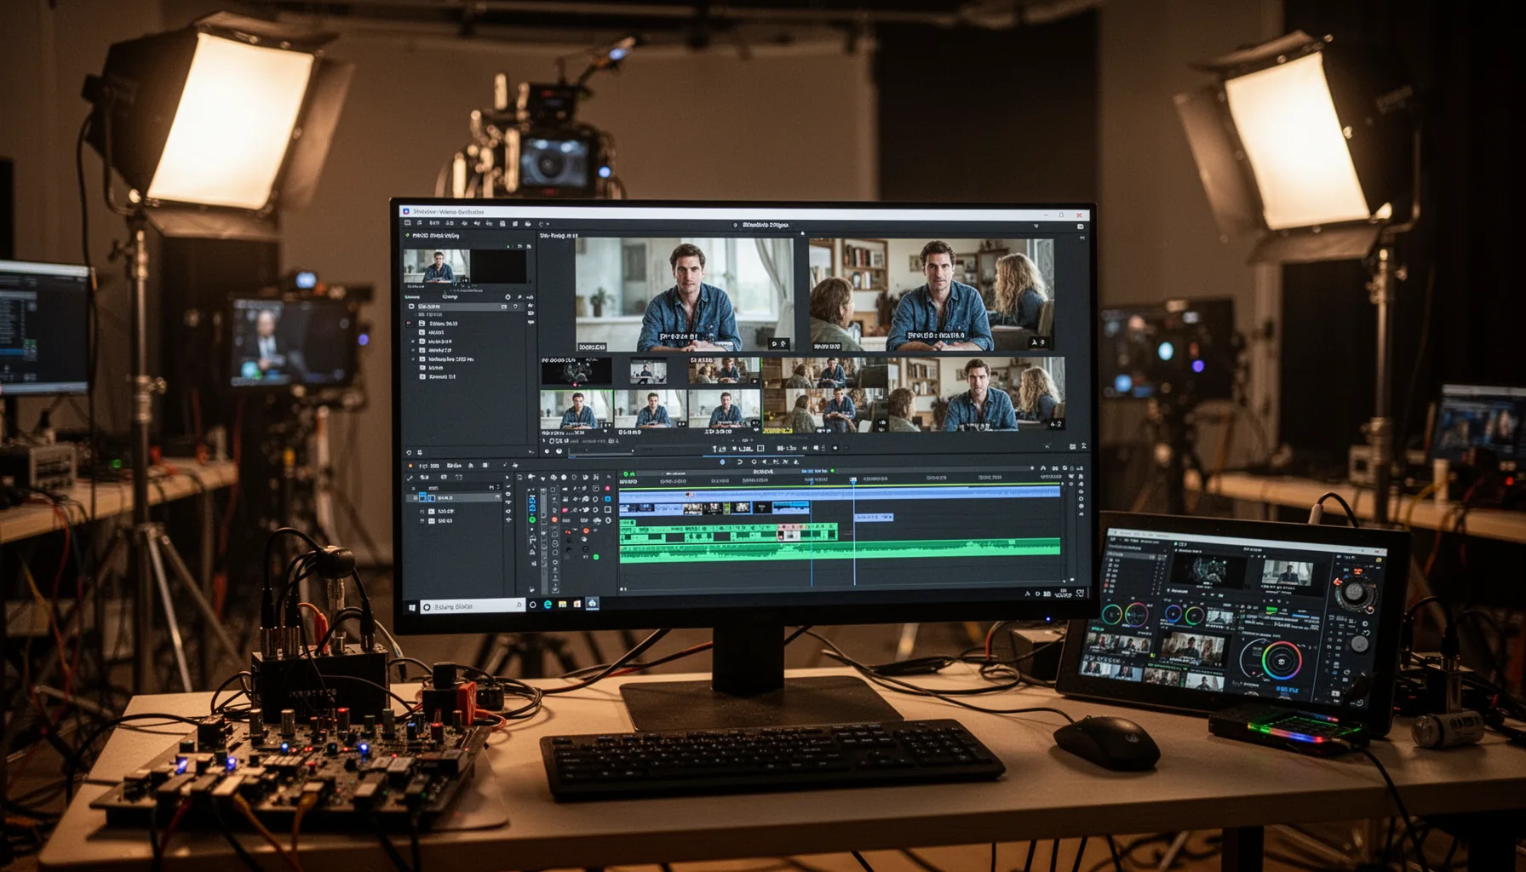This screenshot has width=1526, height=872.
Task: Open the orange app icon in the taskbar
Action: coord(577,604)
